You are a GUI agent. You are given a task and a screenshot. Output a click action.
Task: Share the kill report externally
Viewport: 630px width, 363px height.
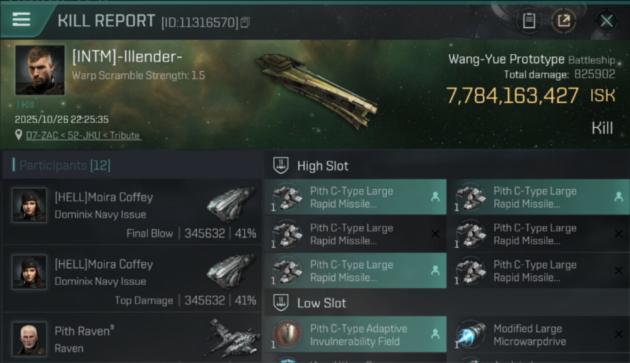(x=564, y=21)
